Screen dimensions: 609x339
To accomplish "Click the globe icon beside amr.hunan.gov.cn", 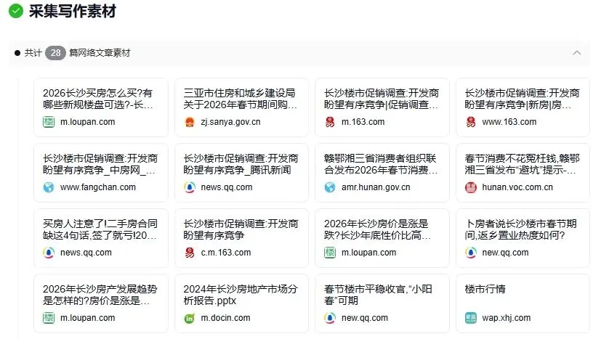I will pos(330,187).
